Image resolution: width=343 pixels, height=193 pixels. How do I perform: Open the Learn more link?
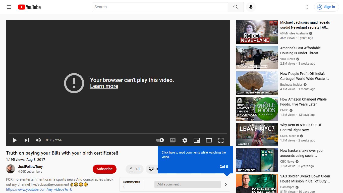[104, 86]
